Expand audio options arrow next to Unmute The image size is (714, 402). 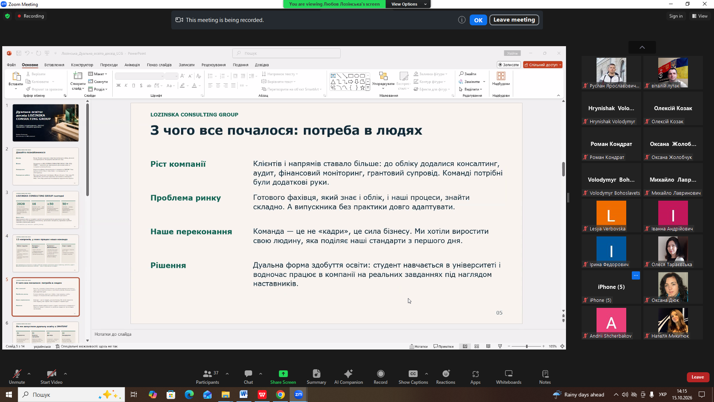coord(29,373)
